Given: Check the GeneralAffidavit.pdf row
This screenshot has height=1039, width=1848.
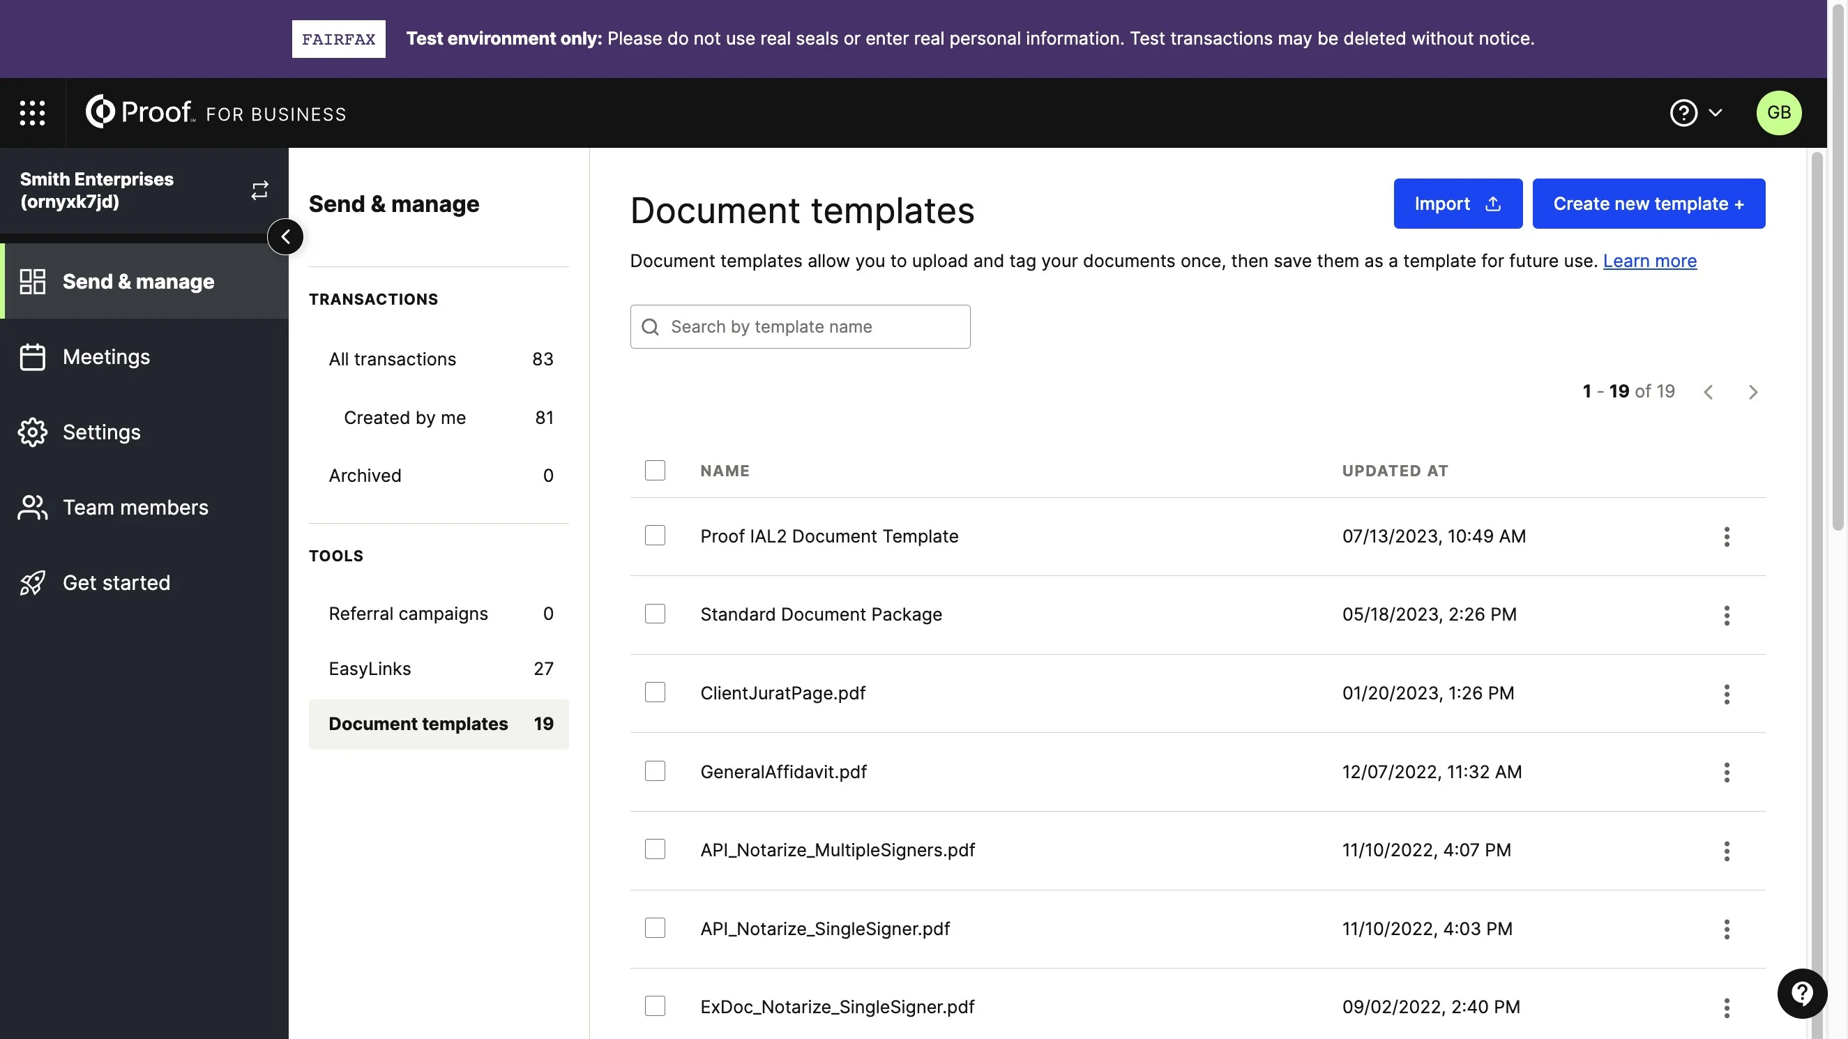Looking at the screenshot, I should (x=654, y=771).
